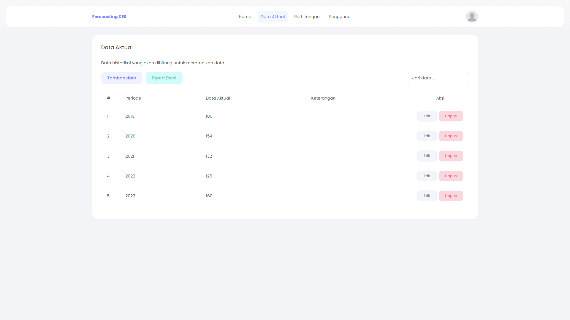The image size is (570, 320).
Task: Click the Data Aktual column header
Action: point(218,98)
